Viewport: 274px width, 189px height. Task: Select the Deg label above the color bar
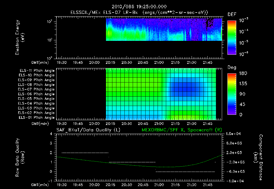(232, 68)
